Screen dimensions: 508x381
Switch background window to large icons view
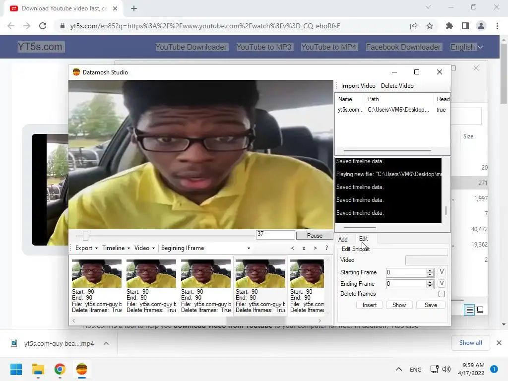[x=480, y=310]
